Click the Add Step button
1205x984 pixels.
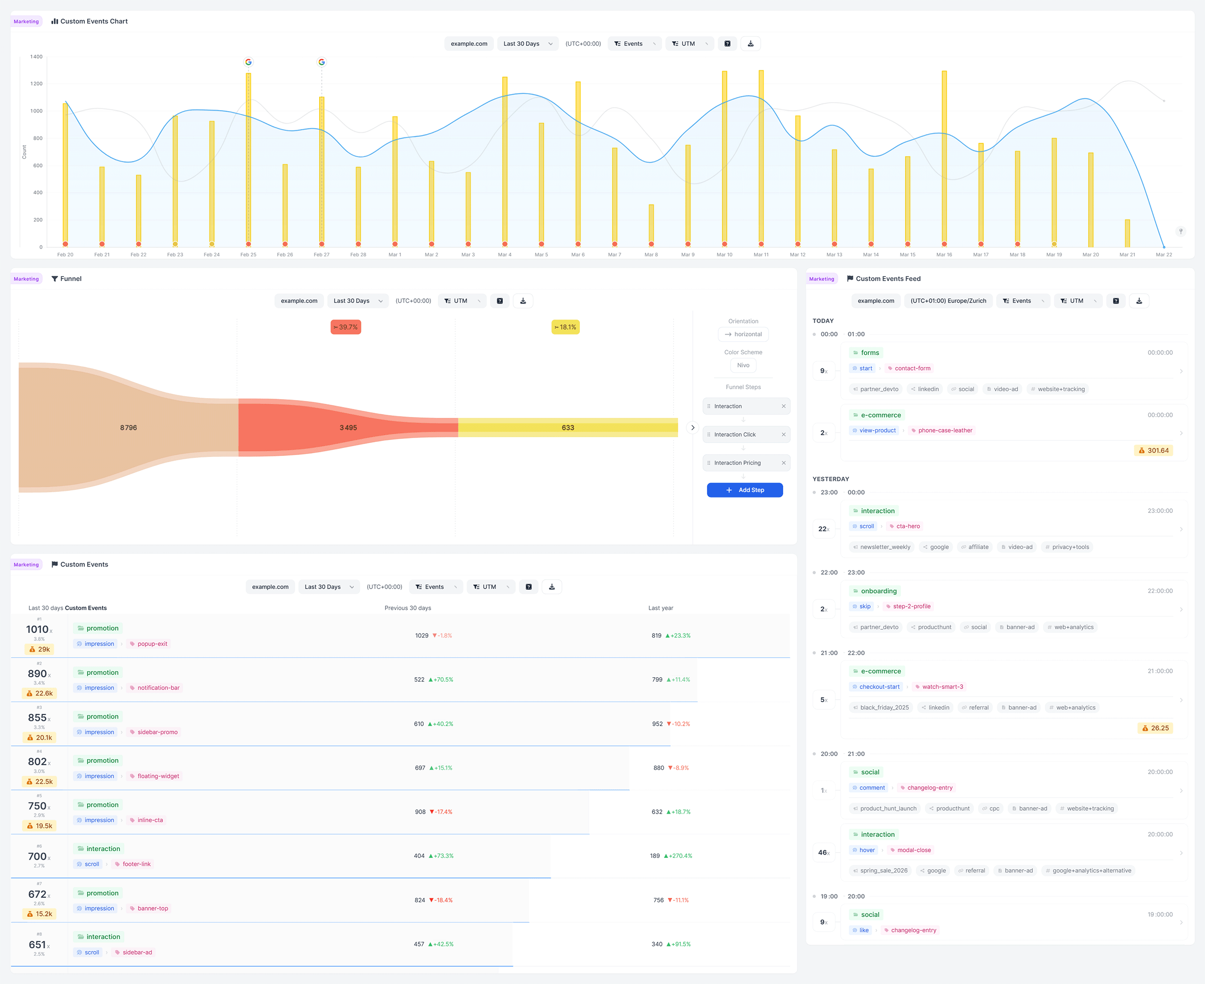(x=745, y=490)
